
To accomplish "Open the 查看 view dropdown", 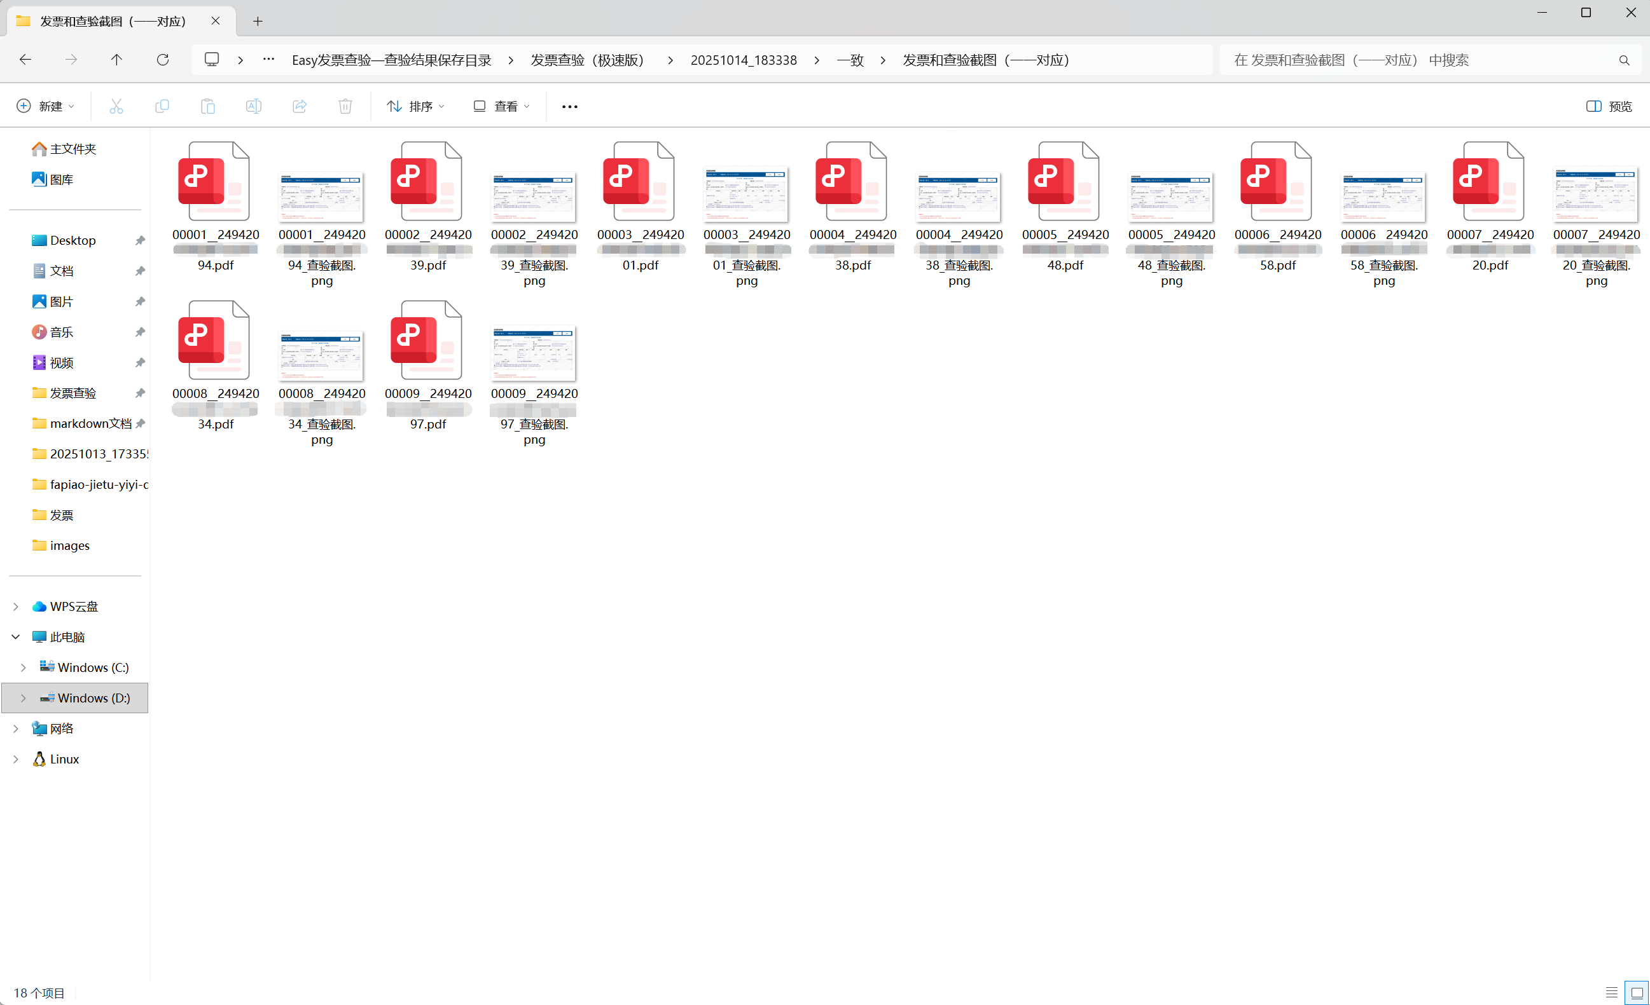I will pyautogui.click(x=502, y=106).
